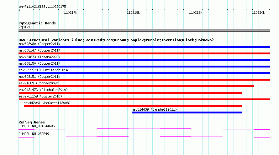Click the 7q31.1 cytogenetic band bar
Screen dimensions: 279x155
(x=144, y=30)
